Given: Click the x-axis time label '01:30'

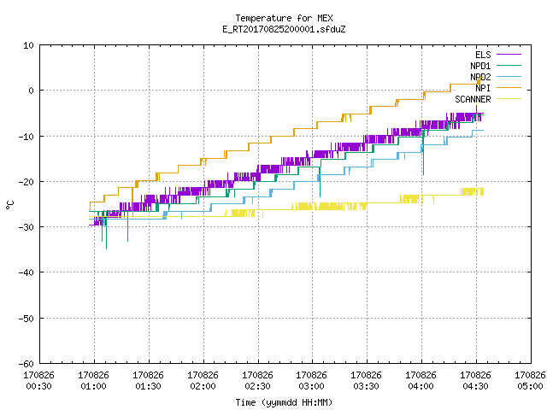Looking at the screenshot, I should [148, 386].
